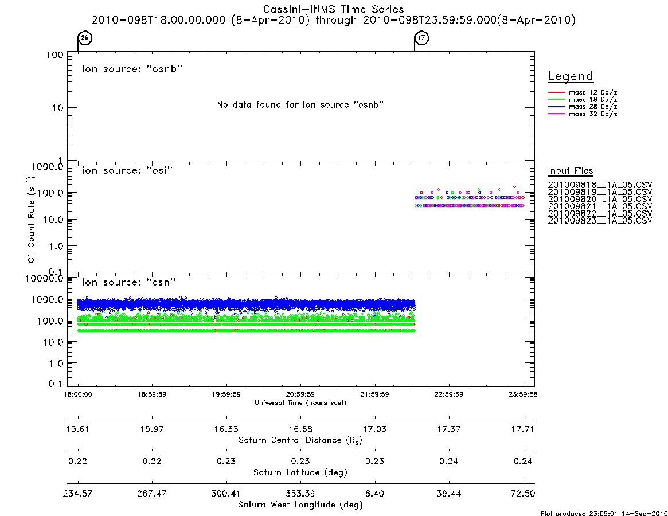This screenshot has width=668, height=516.
Task: Click the 17.71 distance value
Action: coord(523,429)
